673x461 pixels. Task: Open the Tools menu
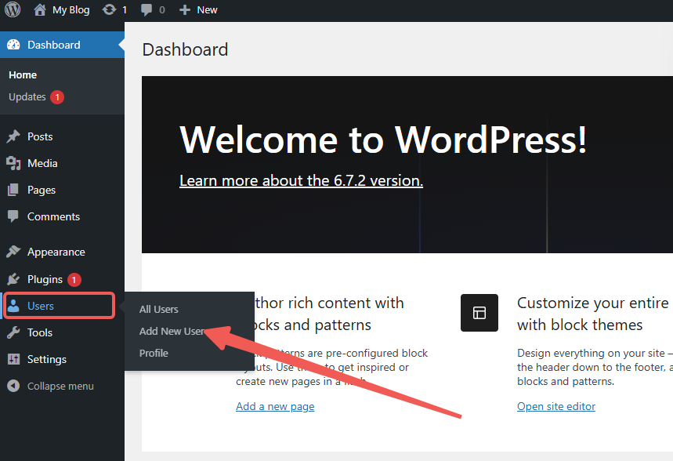point(62,332)
